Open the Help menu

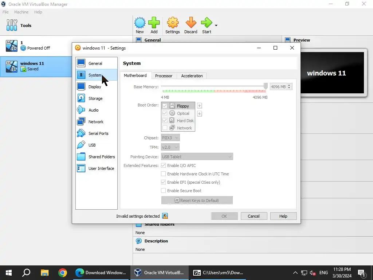click(38, 12)
